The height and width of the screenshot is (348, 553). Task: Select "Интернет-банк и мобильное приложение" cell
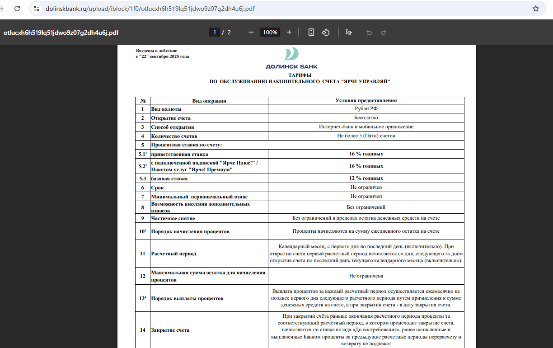tap(366, 127)
